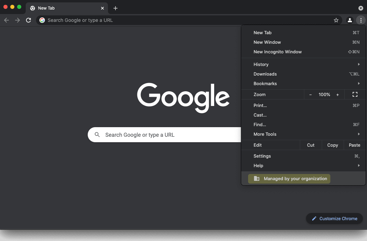
Task: Open Downloads from the menu
Action: tap(303, 74)
